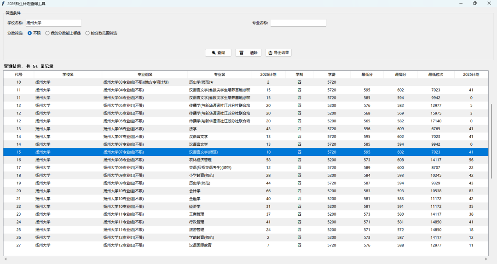This screenshot has width=497, height=264.
Task: Sort by the 学校名 column header
Action: coord(68,75)
